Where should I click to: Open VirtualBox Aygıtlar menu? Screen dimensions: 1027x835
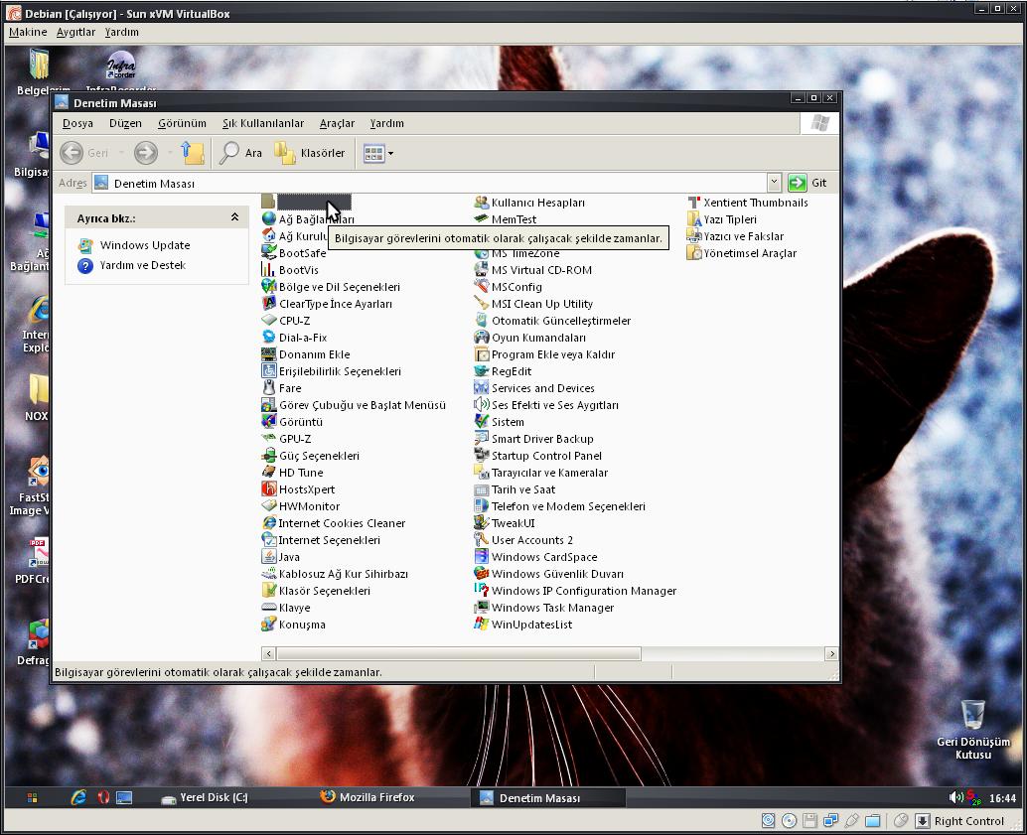(75, 32)
